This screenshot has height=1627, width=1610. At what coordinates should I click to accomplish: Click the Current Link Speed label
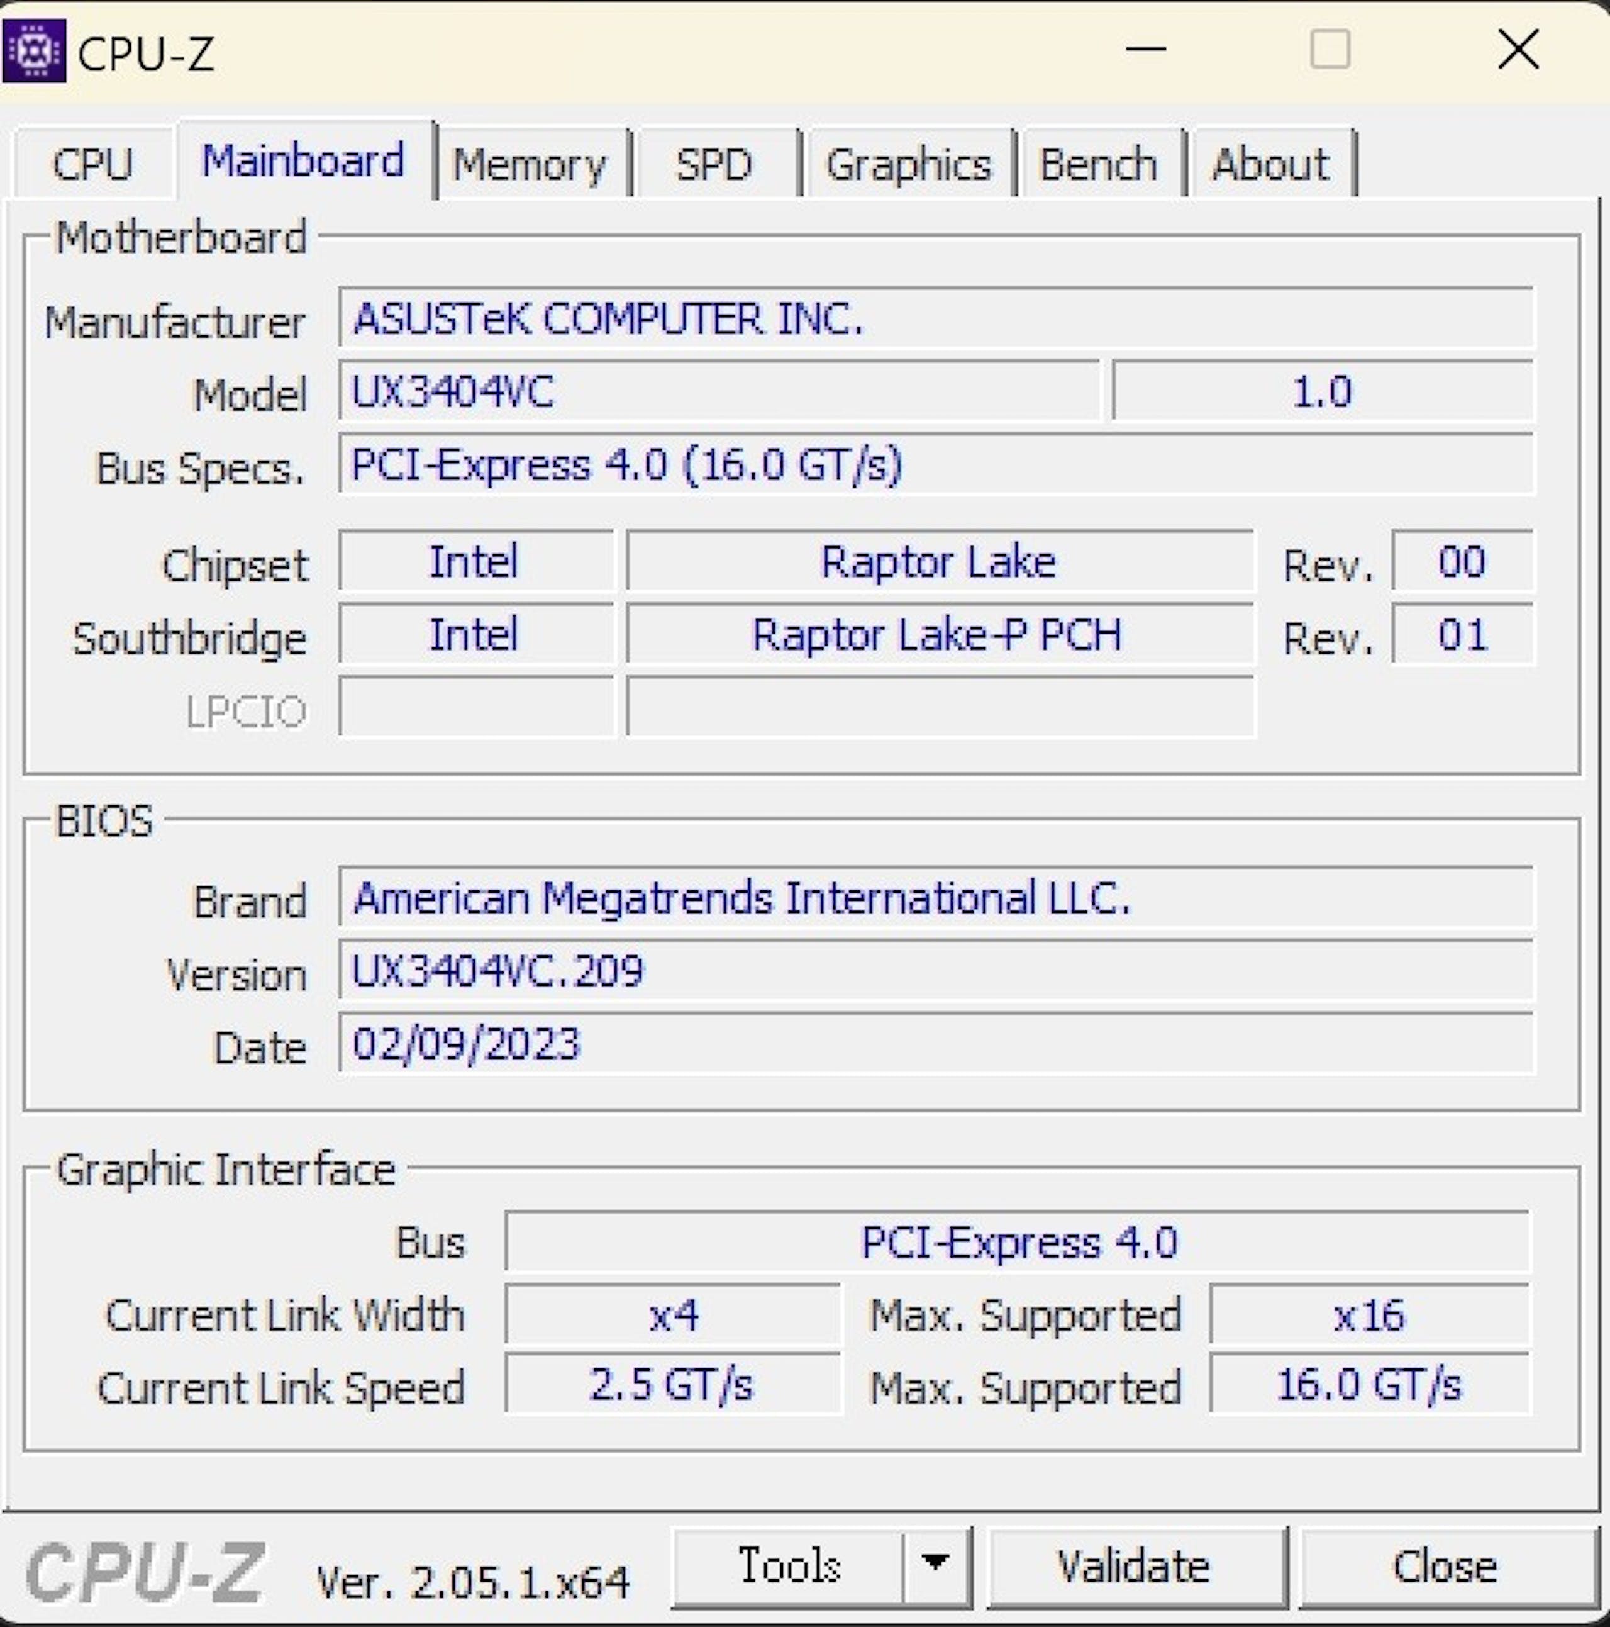point(281,1388)
